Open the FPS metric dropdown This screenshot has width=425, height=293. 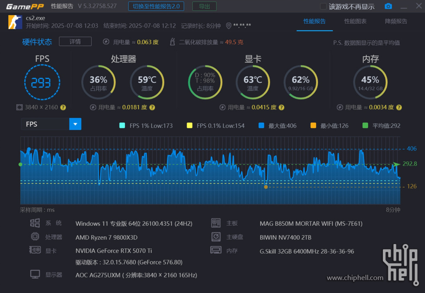(x=51, y=124)
